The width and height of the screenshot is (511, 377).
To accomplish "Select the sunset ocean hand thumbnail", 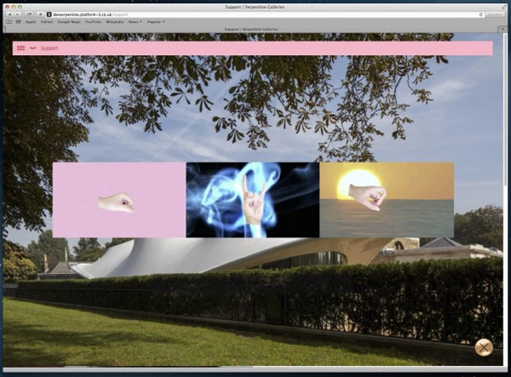I will pyautogui.click(x=386, y=200).
